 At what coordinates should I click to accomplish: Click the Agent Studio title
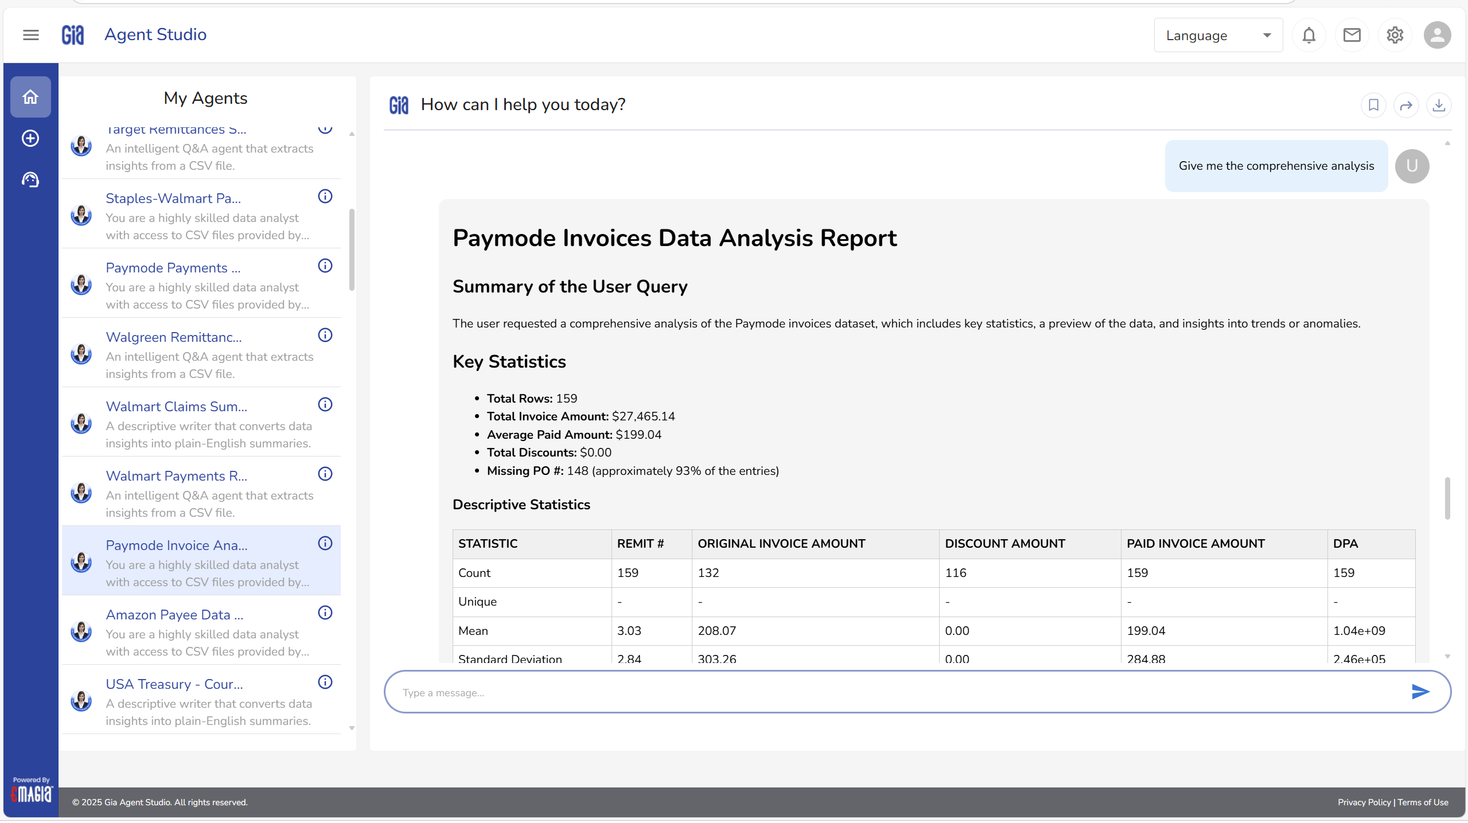click(x=155, y=34)
